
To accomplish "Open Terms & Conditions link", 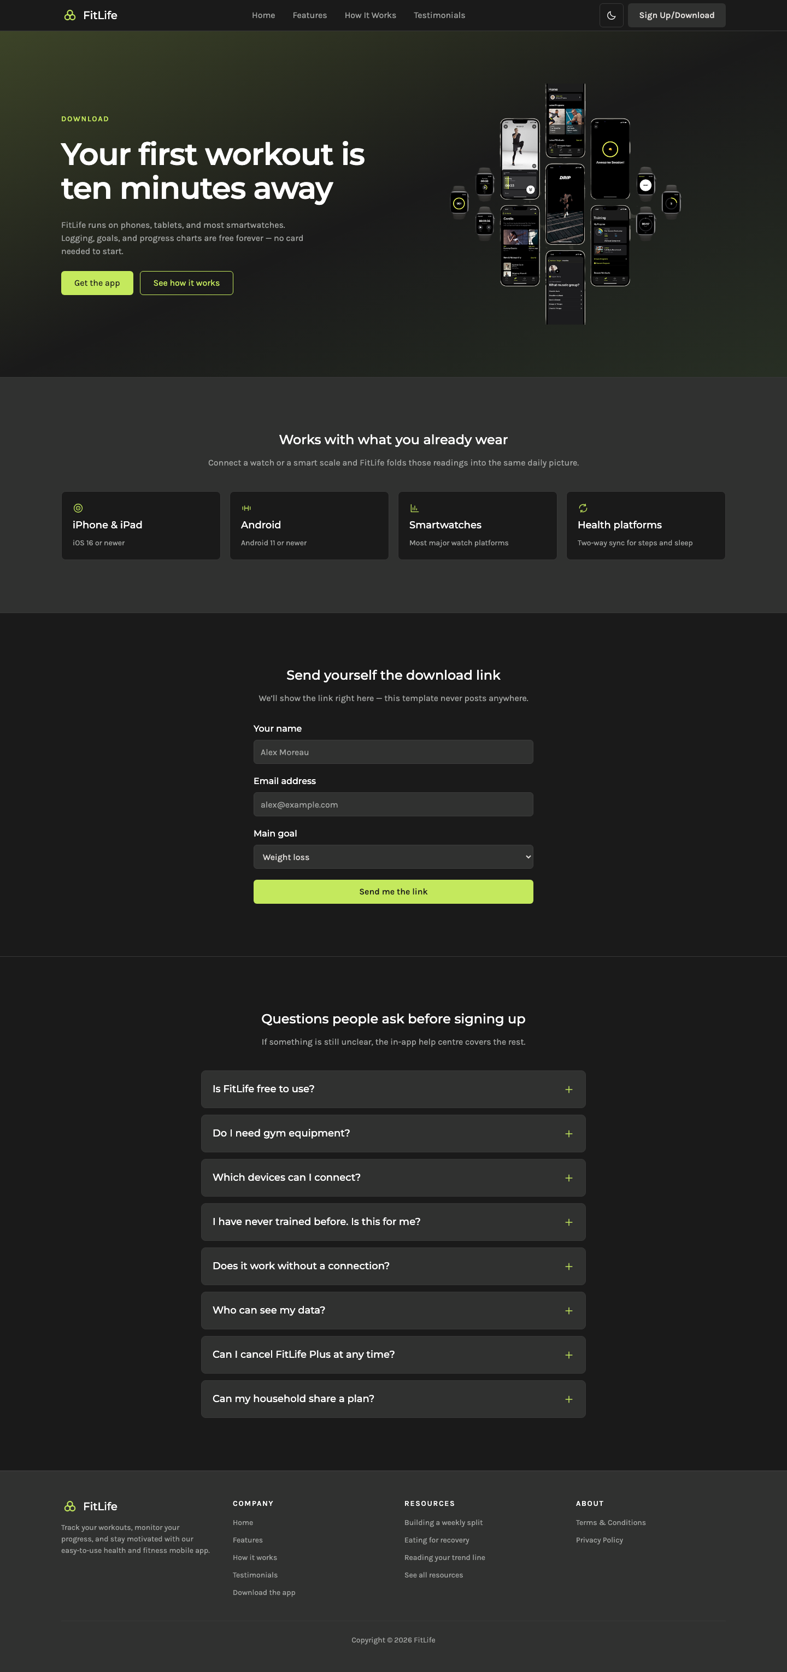I will (x=610, y=1523).
